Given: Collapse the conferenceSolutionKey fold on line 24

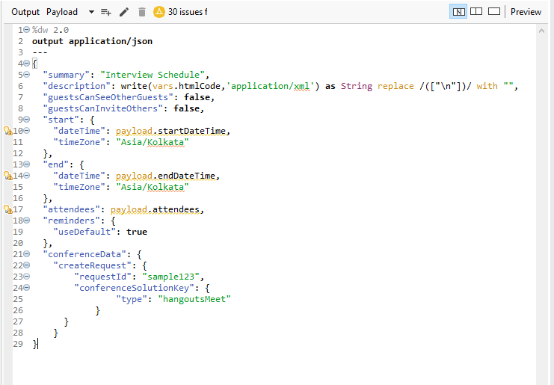Looking at the screenshot, I should click(27, 288).
